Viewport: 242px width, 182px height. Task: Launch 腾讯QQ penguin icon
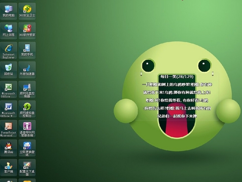pos(9,148)
